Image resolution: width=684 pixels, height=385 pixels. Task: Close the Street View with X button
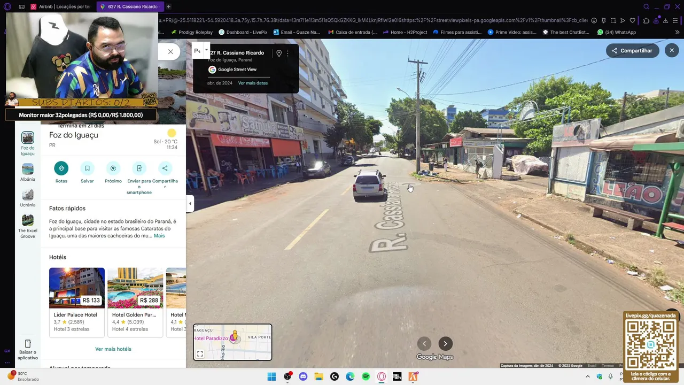click(672, 50)
